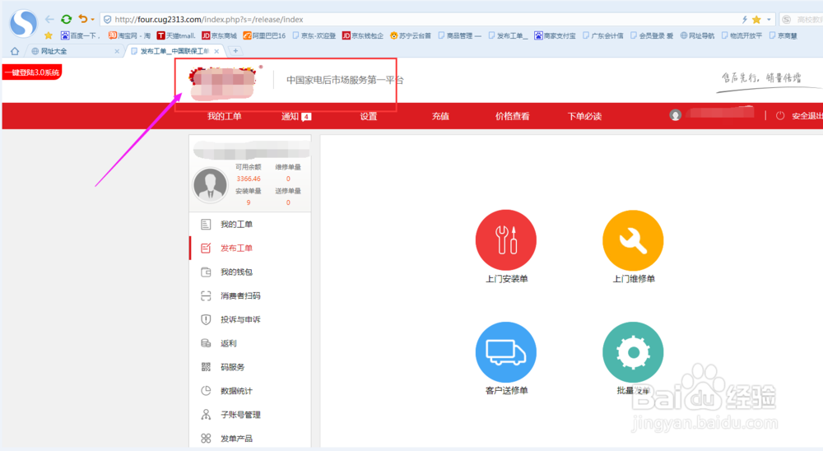Viewport: 823px width, 451px height.
Task: Click the orange undo arrow icon in browser
Action: (82, 19)
